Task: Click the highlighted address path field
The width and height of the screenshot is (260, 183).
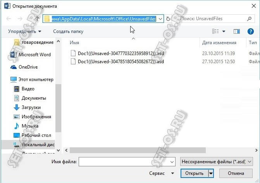Action: pyautogui.click(x=104, y=19)
